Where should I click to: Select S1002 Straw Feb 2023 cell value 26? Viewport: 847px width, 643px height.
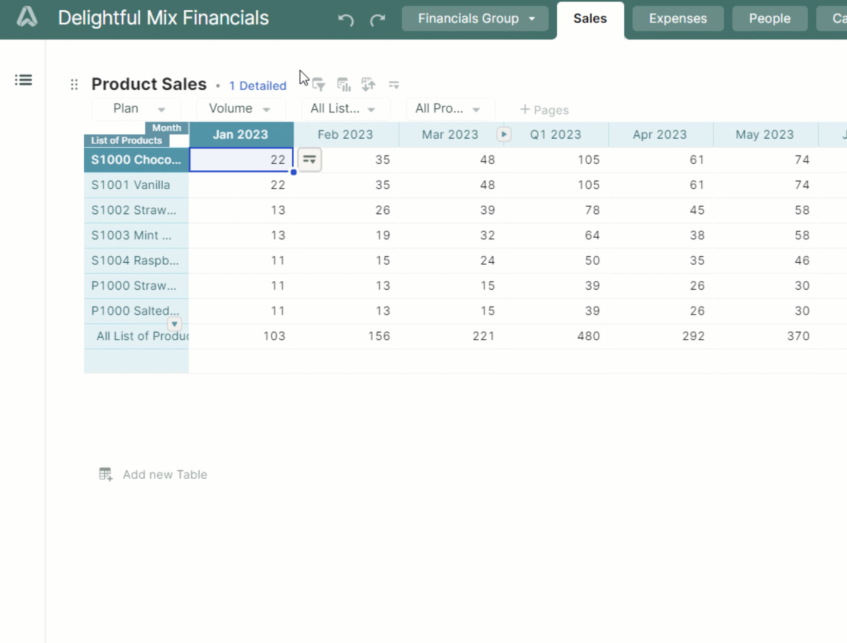click(x=346, y=210)
